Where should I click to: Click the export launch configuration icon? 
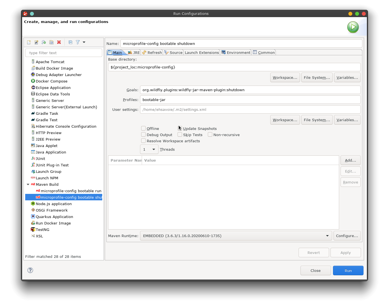point(44,42)
